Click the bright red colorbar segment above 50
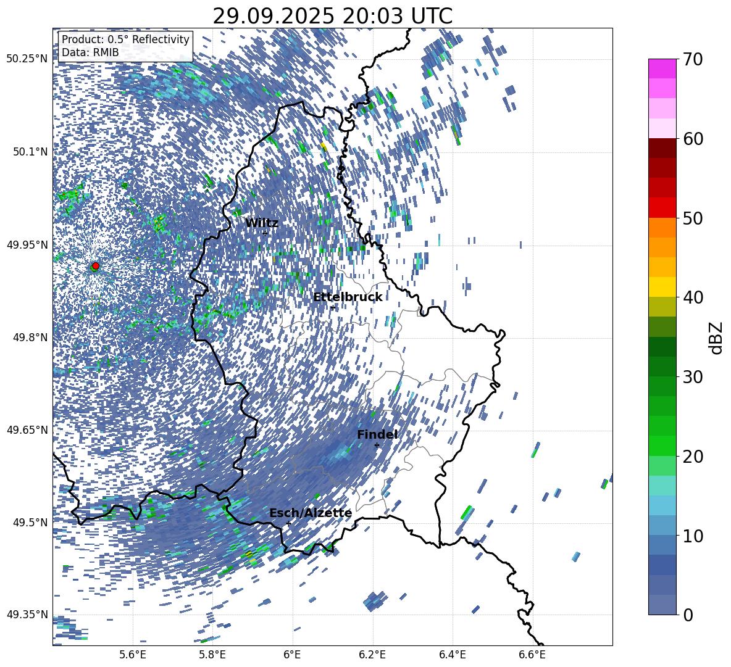The height and width of the screenshot is (667, 731). pos(662,208)
